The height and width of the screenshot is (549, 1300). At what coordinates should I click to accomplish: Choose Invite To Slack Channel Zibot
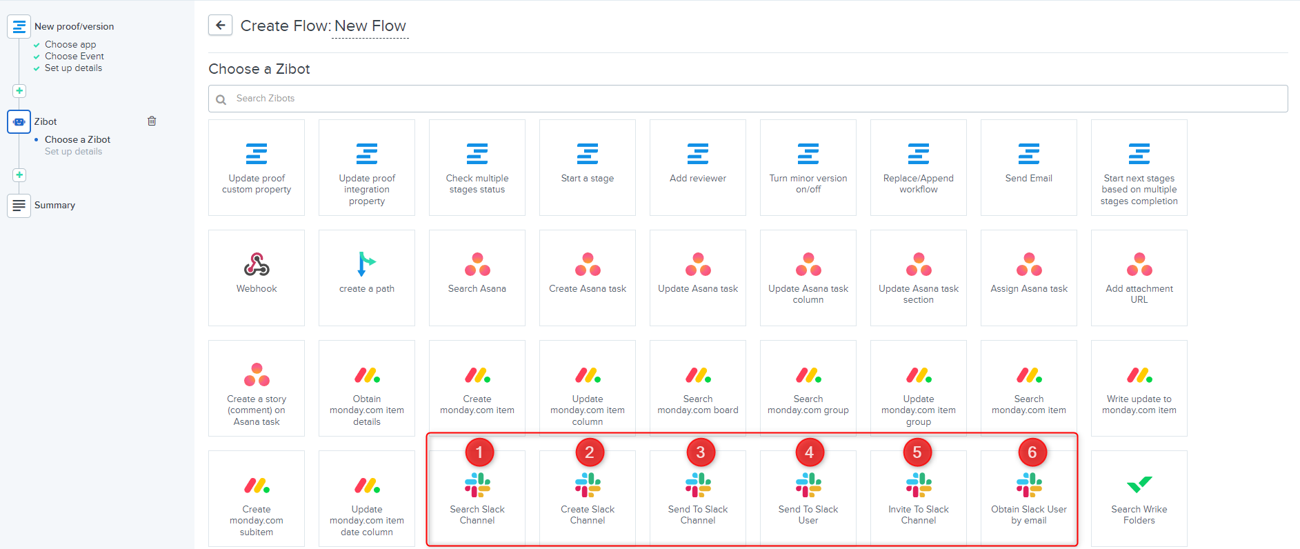[919, 499]
